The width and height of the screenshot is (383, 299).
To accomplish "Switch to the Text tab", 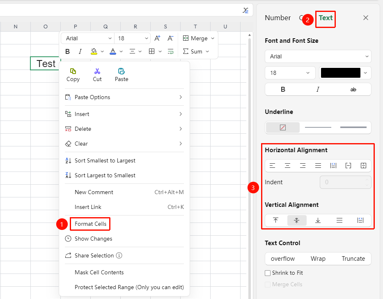I will coord(326,18).
